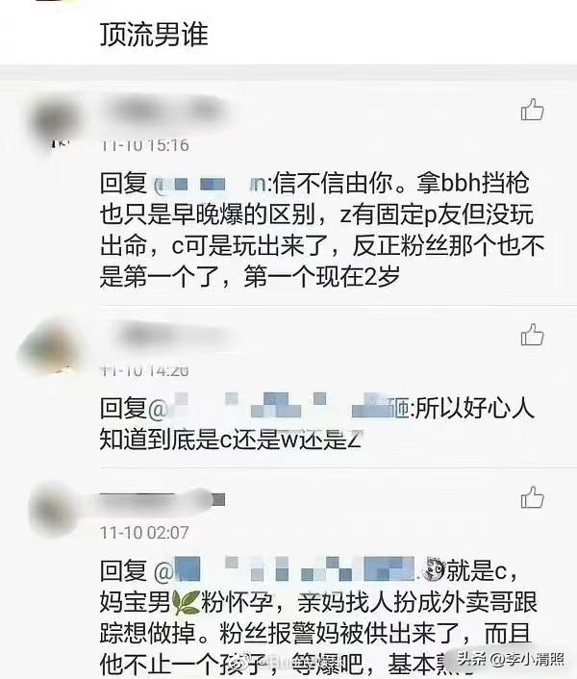Open the first commenter's blurred avatar
The height and width of the screenshot is (679, 577).
[55, 120]
